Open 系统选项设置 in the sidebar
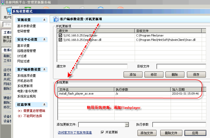The height and width of the screenshot is (138, 210). [x=27, y=76]
